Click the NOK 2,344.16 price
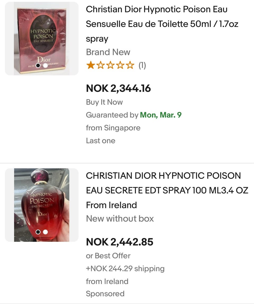The height and width of the screenshot is (304, 254). 118,88
